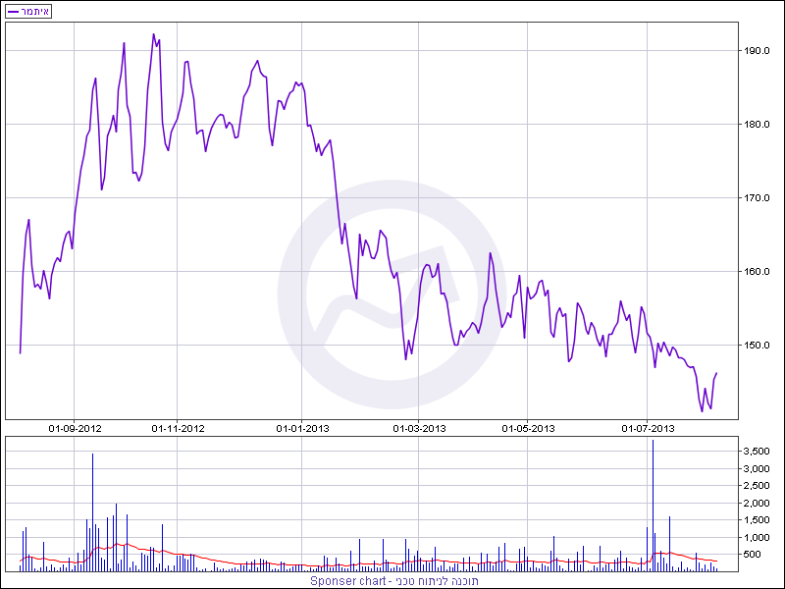Select the 01-07-2013 date label
Viewport: 785px width, 589px height.
tap(649, 428)
